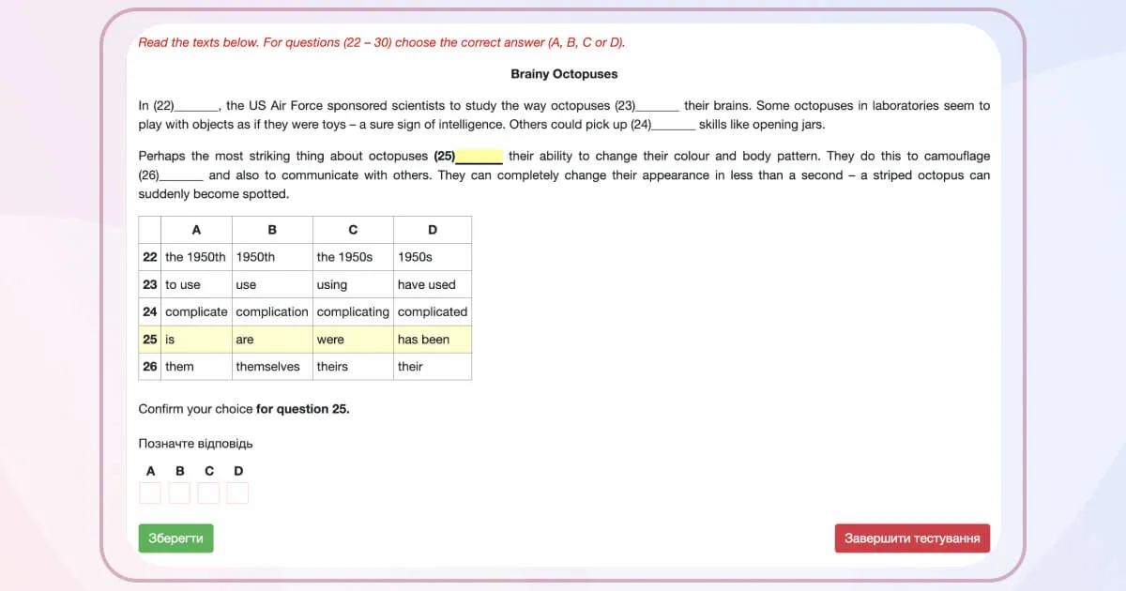This screenshot has width=1126, height=591.
Task: Select row number 22 in the table
Action: pos(149,257)
